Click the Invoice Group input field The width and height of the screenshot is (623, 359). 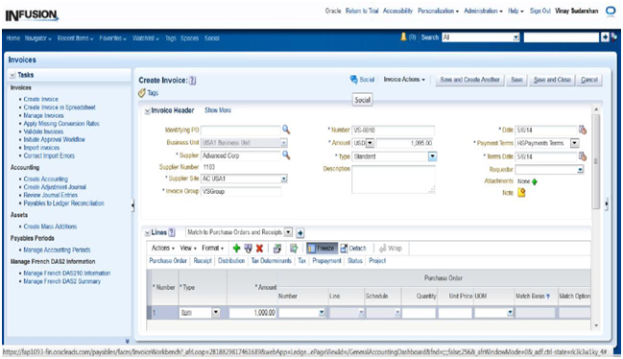pos(241,191)
